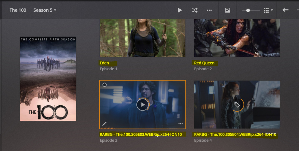Play Episode 3 with the play button

(142, 104)
